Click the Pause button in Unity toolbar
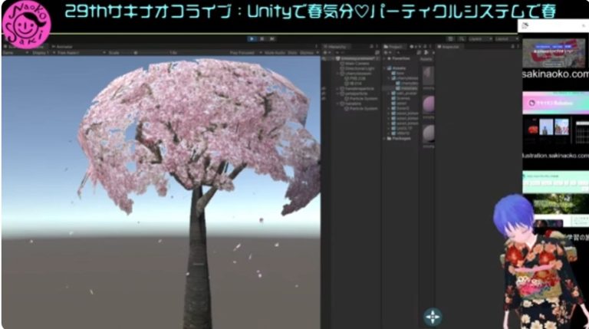This screenshot has width=589, height=329. 262,38
